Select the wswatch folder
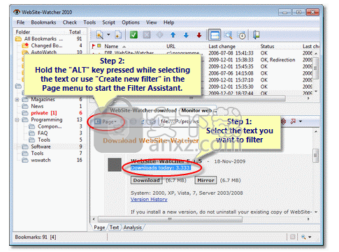This screenshot has height=252, width=339. click(41, 160)
